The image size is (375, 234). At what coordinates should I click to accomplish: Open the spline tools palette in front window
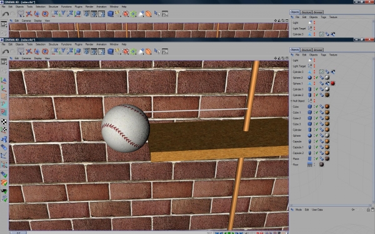(x=117, y=51)
